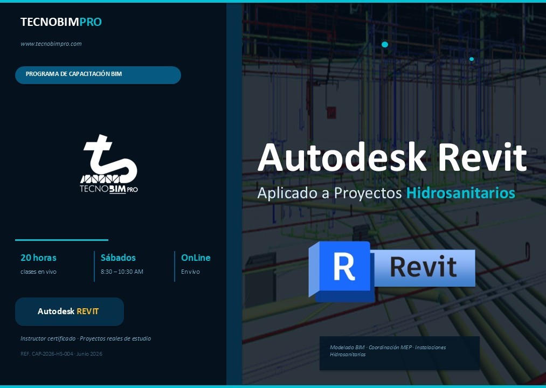This screenshot has width=546, height=388.
Task: Open the www.tecnobimpro.com link
Action: pyautogui.click(x=51, y=44)
